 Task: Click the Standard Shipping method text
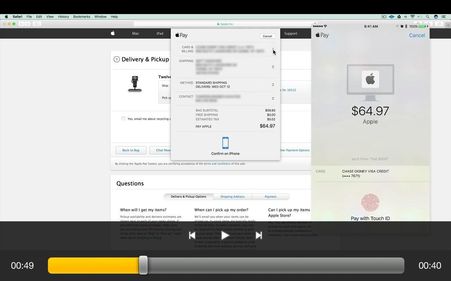coord(211,83)
